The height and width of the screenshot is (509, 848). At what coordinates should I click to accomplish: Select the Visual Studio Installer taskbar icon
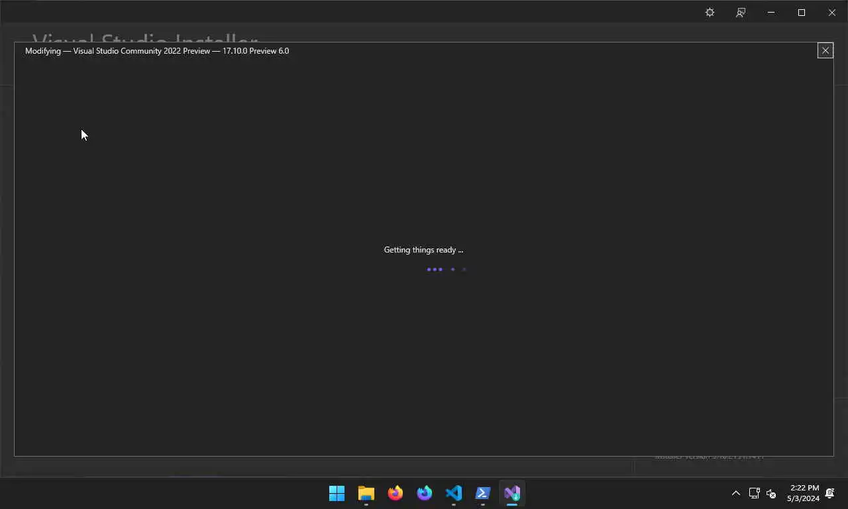tap(512, 493)
